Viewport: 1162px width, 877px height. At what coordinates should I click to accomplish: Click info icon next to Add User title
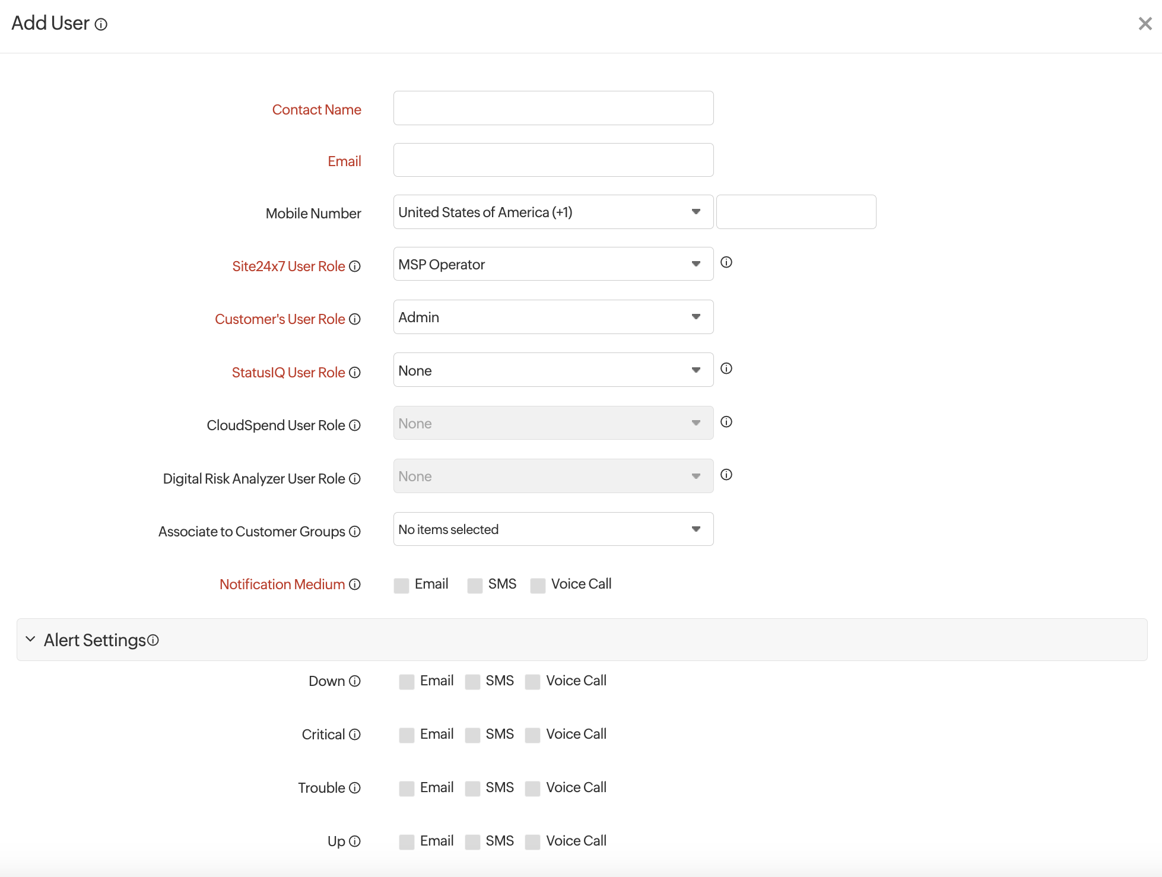[x=101, y=24]
